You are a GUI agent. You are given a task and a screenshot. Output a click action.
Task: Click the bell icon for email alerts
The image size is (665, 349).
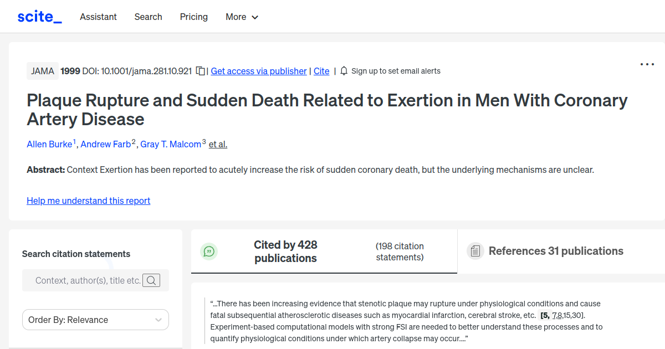click(x=344, y=71)
